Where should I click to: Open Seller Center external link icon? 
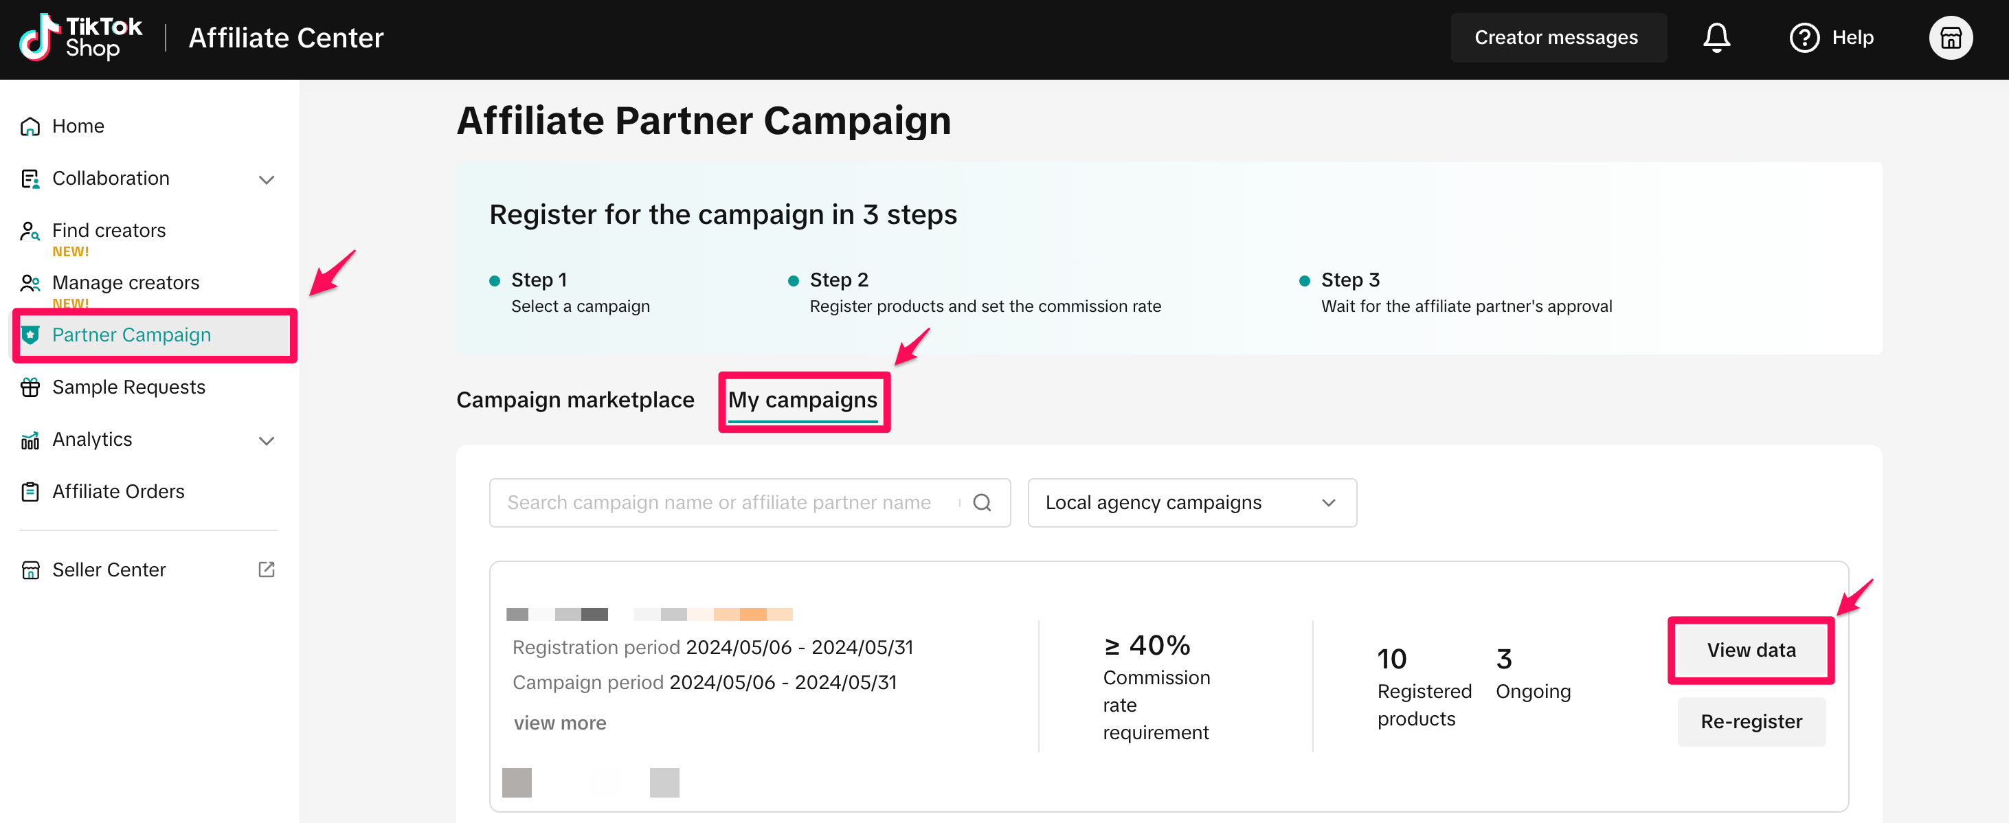pos(266,570)
